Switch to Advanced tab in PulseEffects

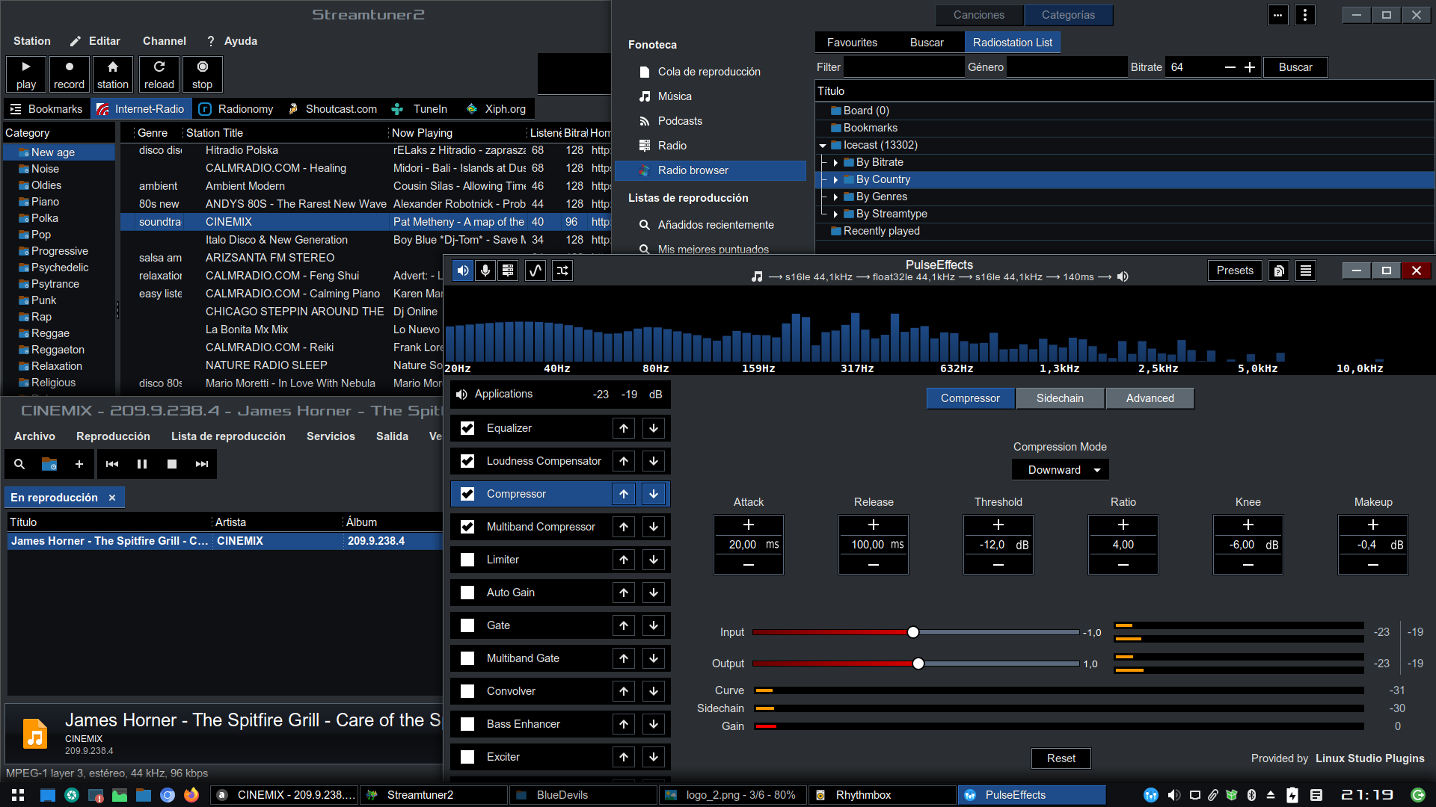[1150, 398]
